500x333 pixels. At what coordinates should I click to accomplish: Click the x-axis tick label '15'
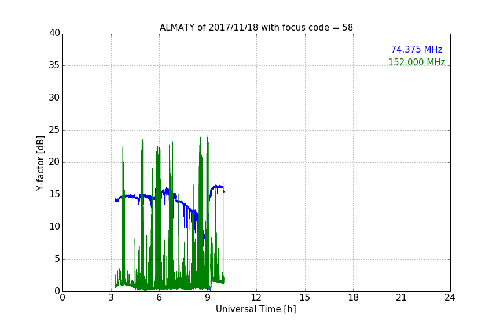304,298
